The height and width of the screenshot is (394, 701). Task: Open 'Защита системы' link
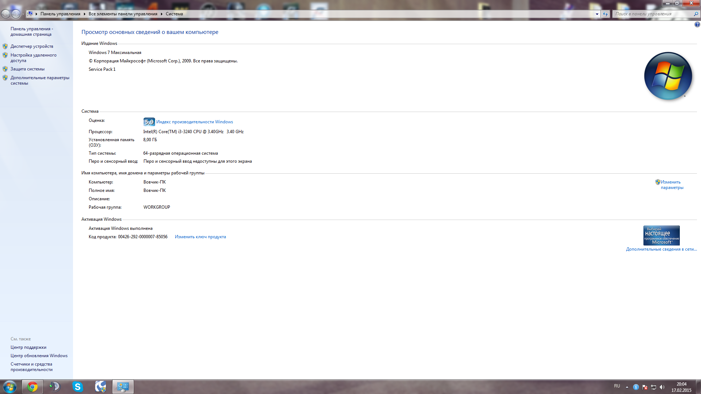pyautogui.click(x=27, y=69)
